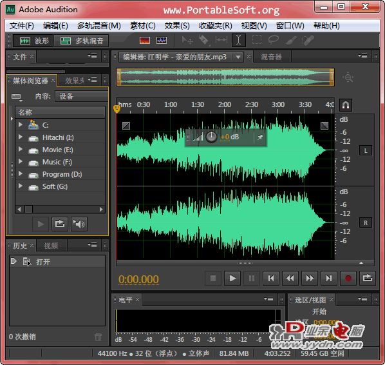Expand the Program (D:) drive
Screen dimensions: 385x365
click(x=21, y=173)
